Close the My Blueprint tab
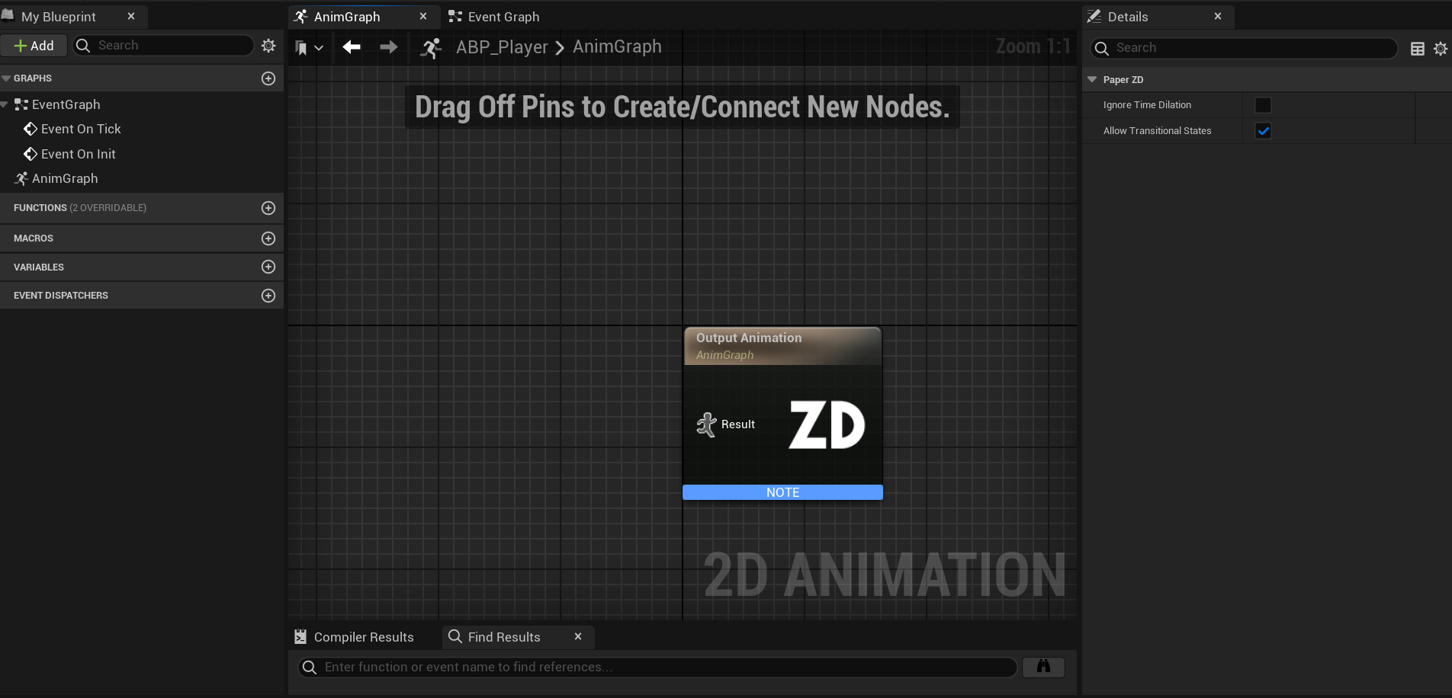 tap(131, 16)
